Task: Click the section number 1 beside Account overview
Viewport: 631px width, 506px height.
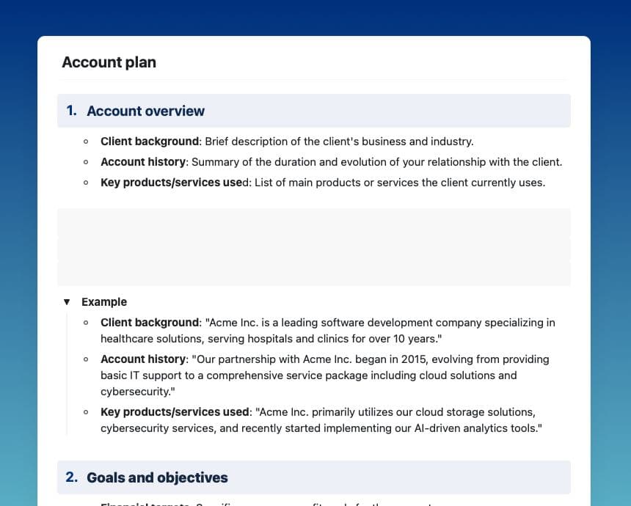Action: (71, 111)
